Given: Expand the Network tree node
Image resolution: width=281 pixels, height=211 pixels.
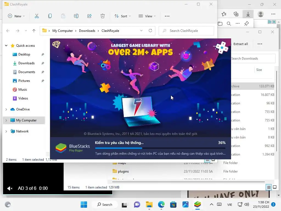Looking at the screenshot, I should [x=6, y=131].
